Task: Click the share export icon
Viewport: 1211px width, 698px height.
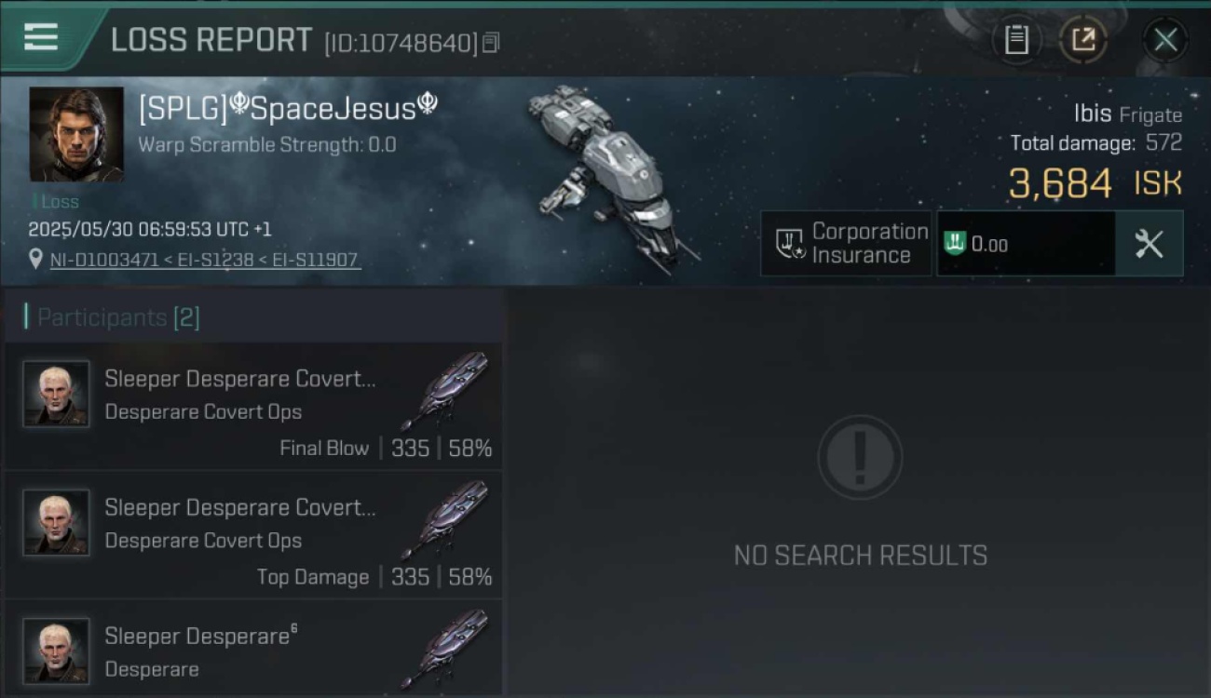Action: pyautogui.click(x=1083, y=40)
